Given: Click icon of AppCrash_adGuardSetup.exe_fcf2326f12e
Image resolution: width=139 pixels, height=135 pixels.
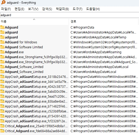Looking at the screenshot, I should click(2, 121).
